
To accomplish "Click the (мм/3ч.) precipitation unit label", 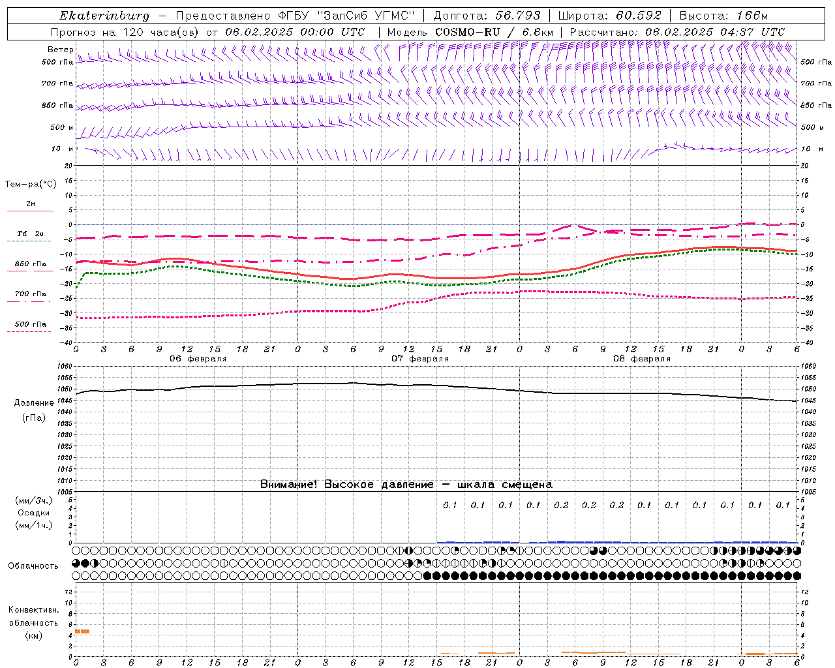I will (x=34, y=500).
